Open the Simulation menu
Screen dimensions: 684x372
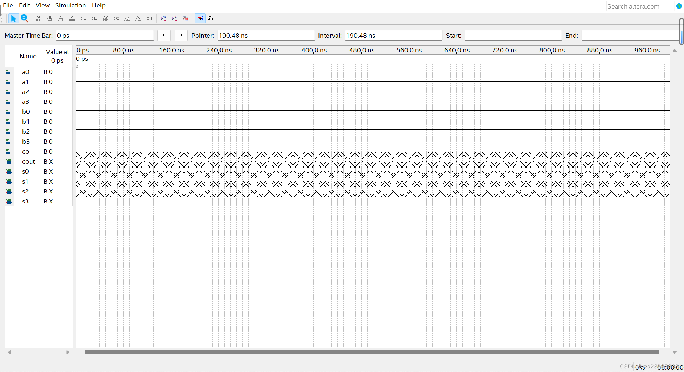[71, 5]
